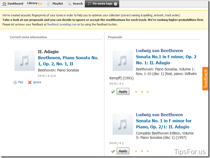Click green checkmark beside first Apply button

pos(113,92)
